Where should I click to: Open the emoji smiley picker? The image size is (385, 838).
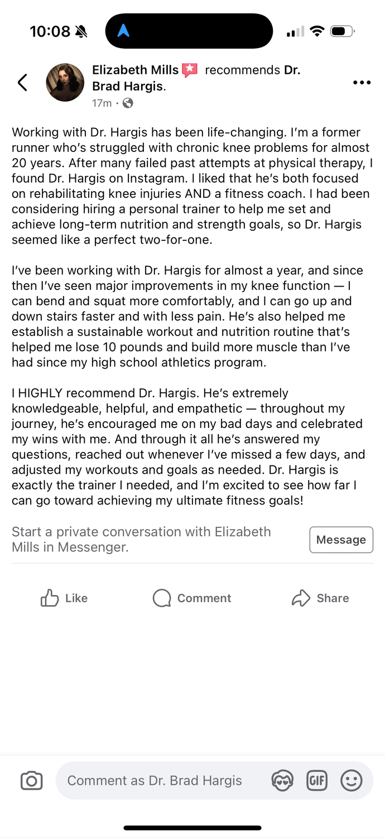(x=352, y=780)
